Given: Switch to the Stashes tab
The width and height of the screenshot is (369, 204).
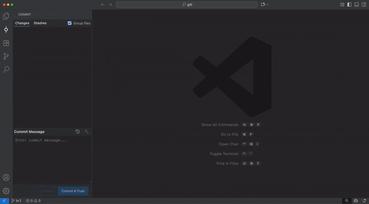Looking at the screenshot, I should point(40,23).
